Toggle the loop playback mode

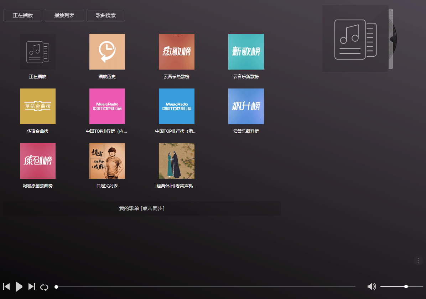(44, 287)
